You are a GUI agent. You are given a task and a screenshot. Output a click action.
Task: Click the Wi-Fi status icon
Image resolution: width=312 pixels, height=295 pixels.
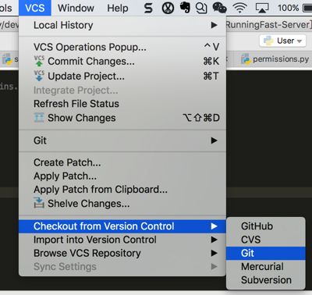[x=239, y=8]
